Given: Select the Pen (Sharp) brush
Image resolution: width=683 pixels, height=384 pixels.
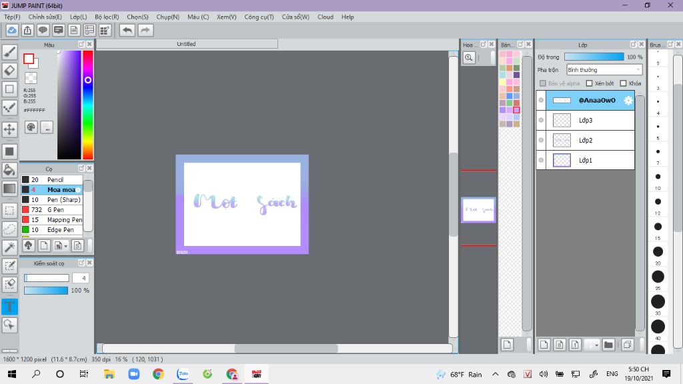Looking at the screenshot, I should pyautogui.click(x=52, y=199).
